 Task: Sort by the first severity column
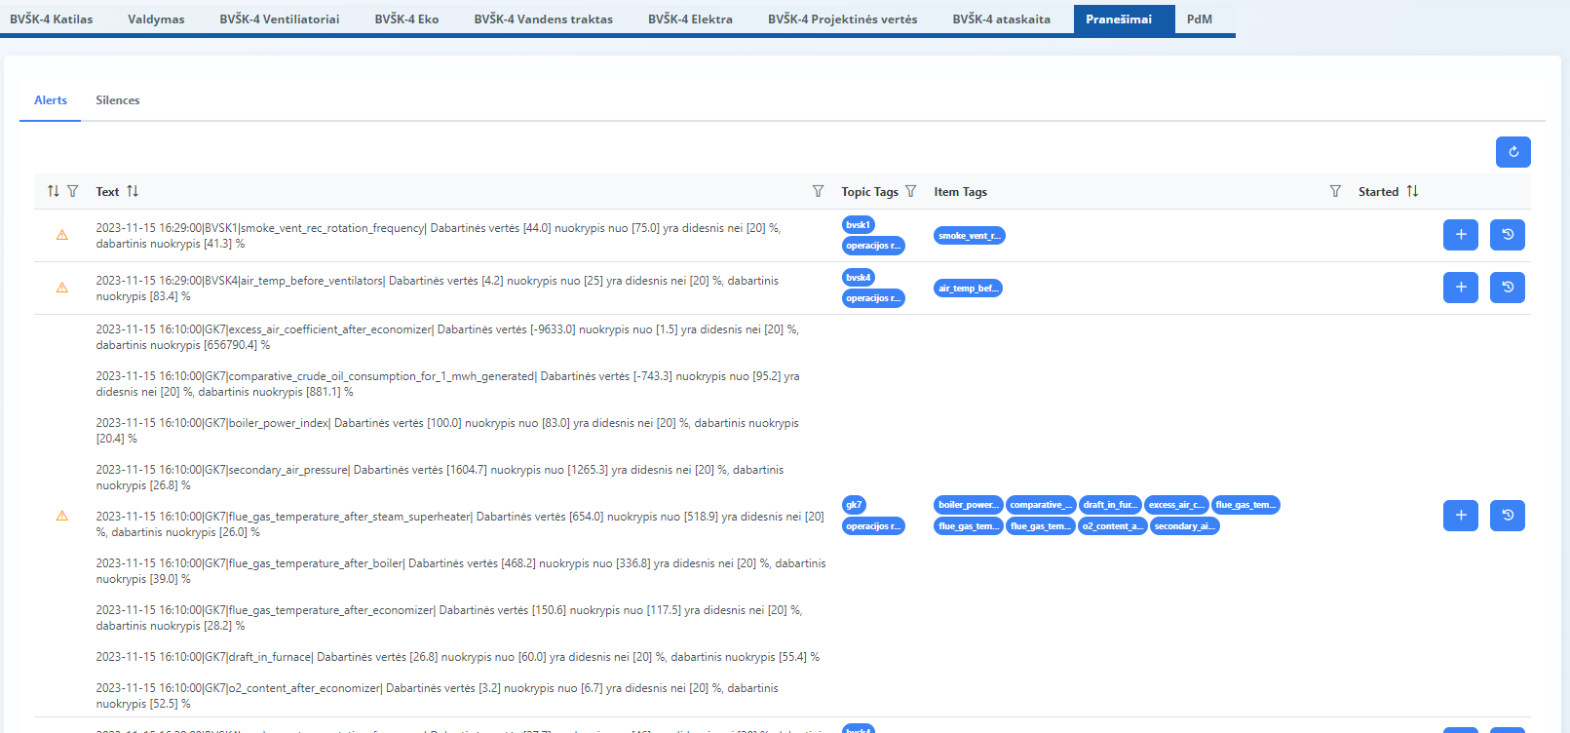tap(54, 191)
